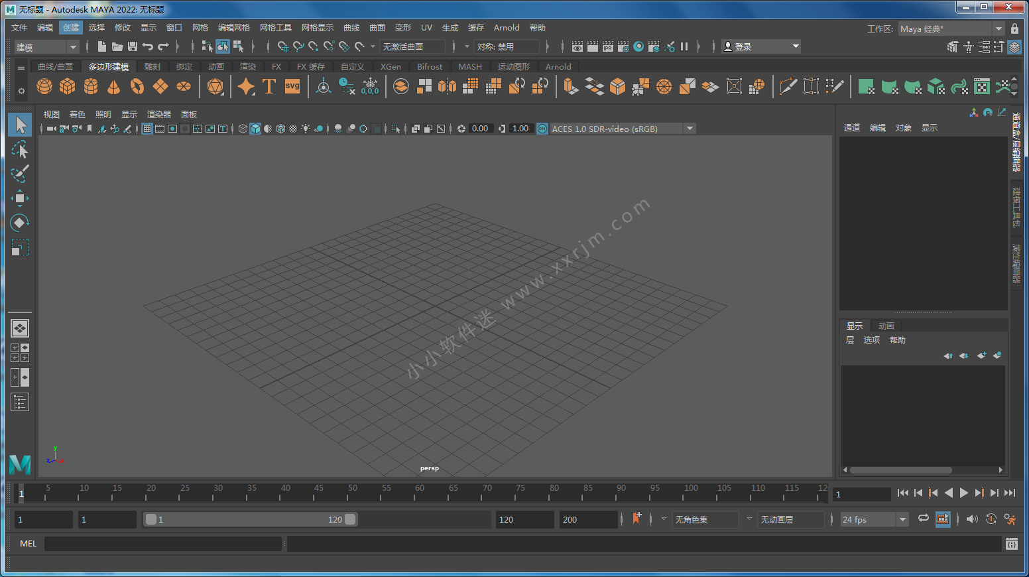This screenshot has height=577, width=1029.
Task: Create a polygon cylinder from the shelf
Action: 91,87
